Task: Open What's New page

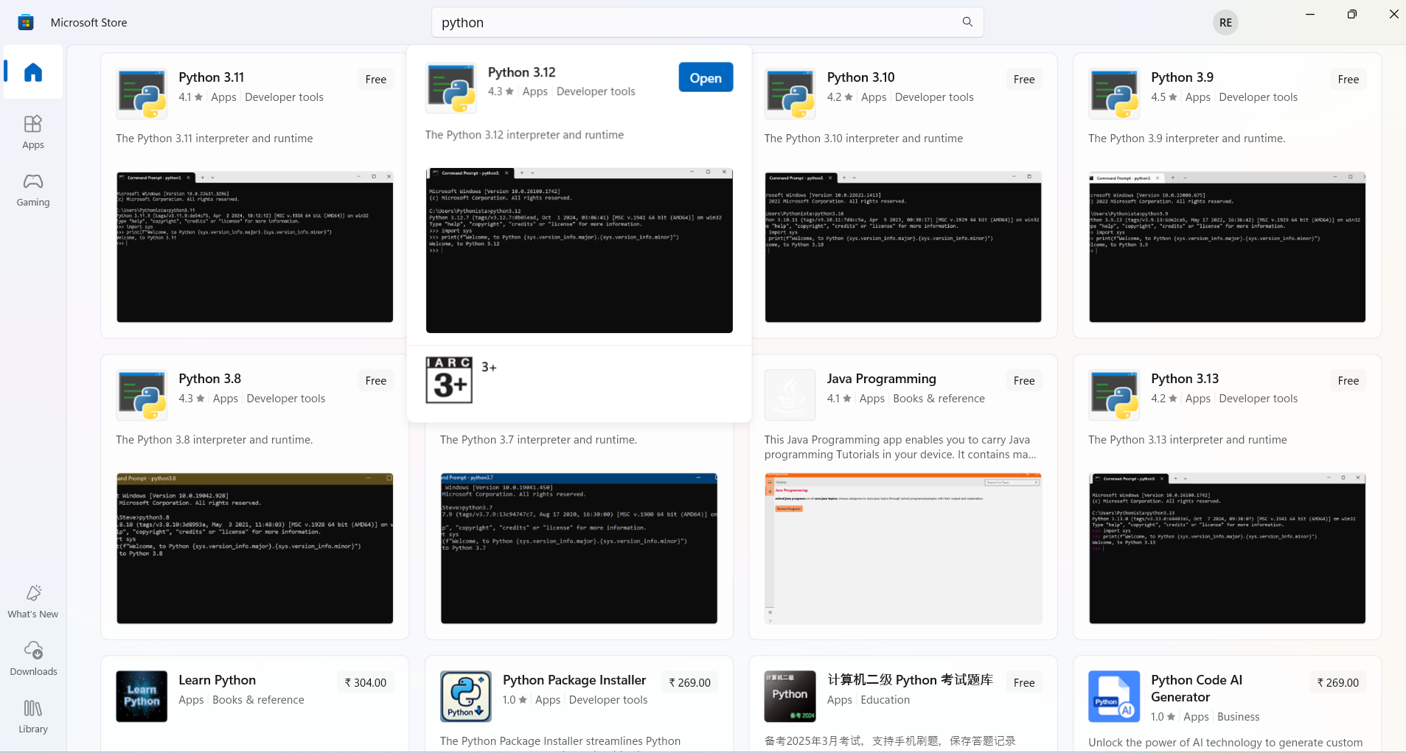Action: pyautogui.click(x=33, y=601)
